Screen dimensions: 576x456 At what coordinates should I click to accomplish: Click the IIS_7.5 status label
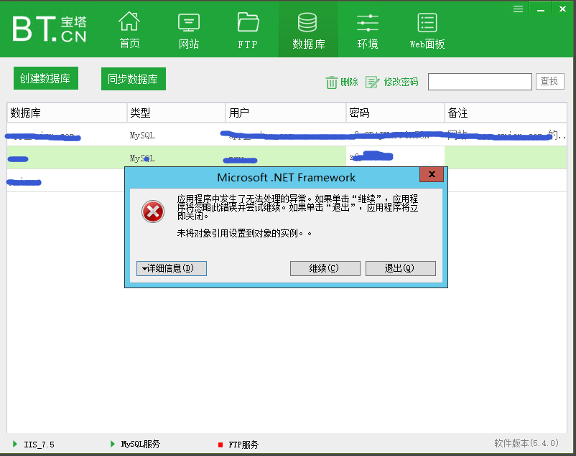click(x=39, y=445)
